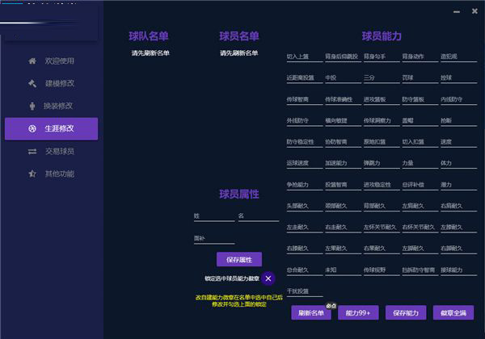Screen dimensions: 485x339
Task: Click the 刷新名单 button
Action: (x=312, y=312)
